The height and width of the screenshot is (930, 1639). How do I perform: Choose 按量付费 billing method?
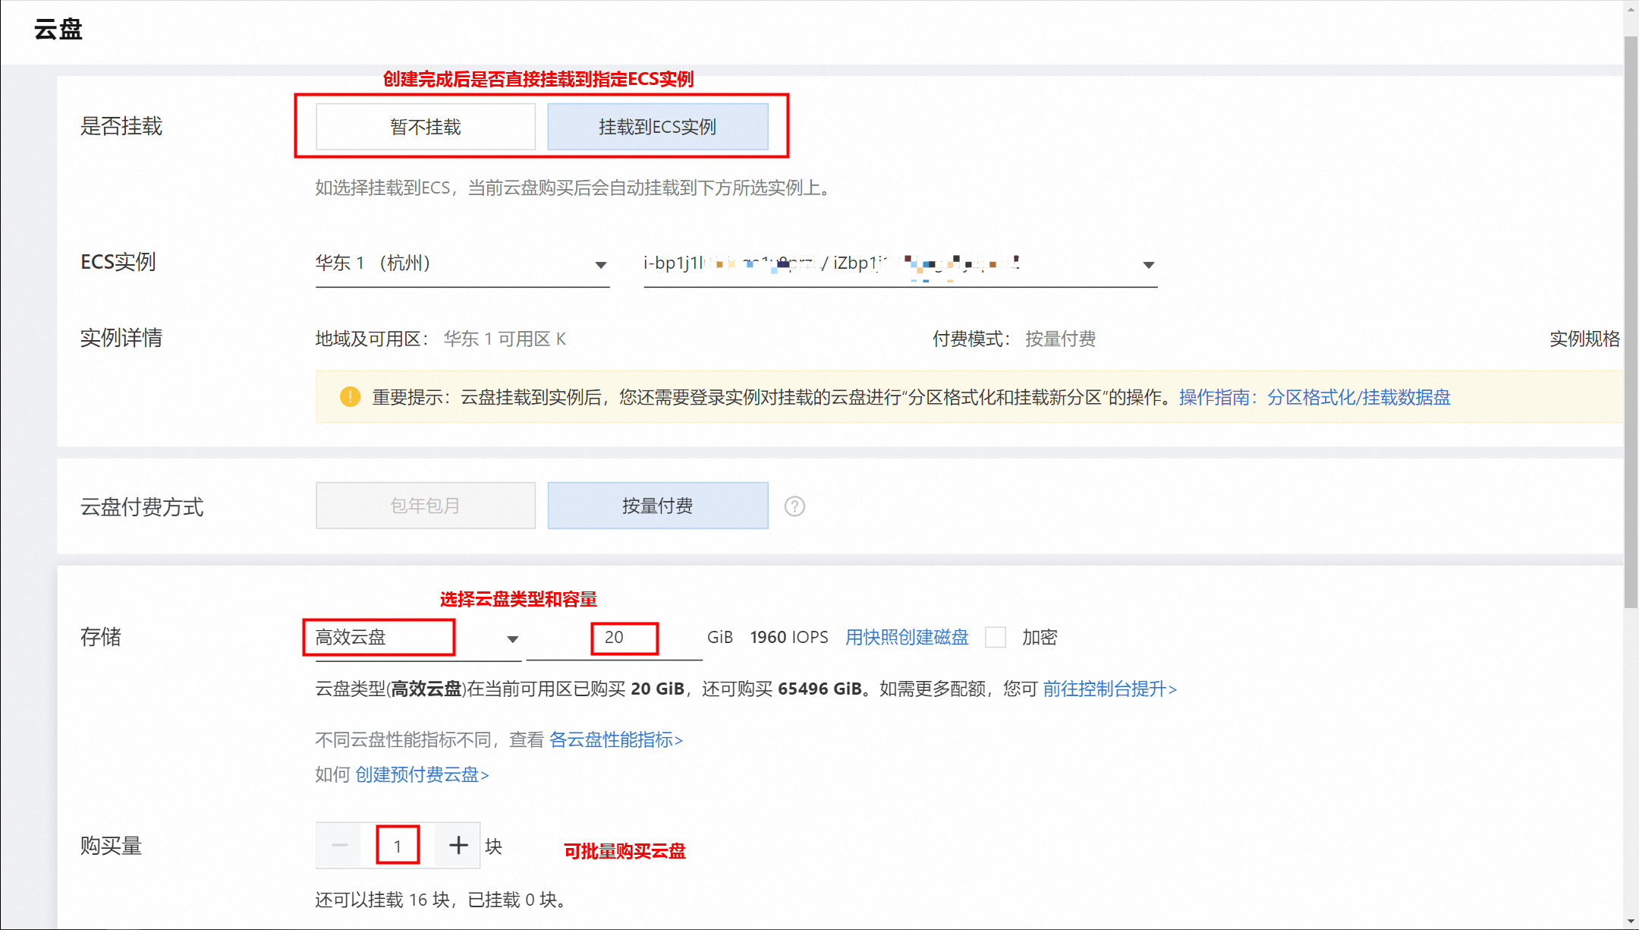[x=657, y=506]
